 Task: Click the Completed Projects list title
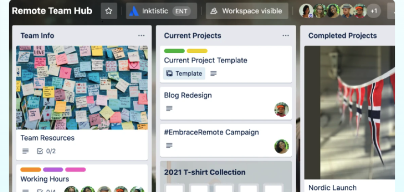coord(342,36)
